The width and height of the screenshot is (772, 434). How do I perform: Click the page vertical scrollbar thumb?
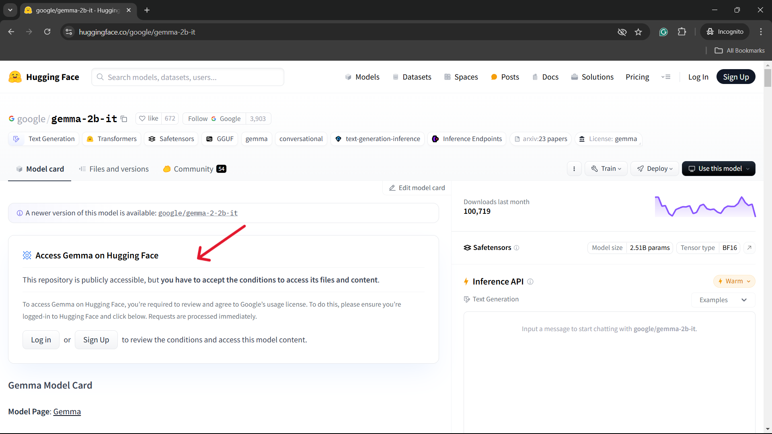click(768, 78)
